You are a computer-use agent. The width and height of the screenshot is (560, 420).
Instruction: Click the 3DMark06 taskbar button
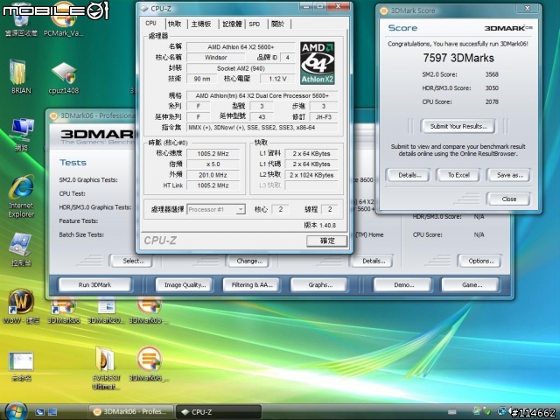click(x=130, y=412)
